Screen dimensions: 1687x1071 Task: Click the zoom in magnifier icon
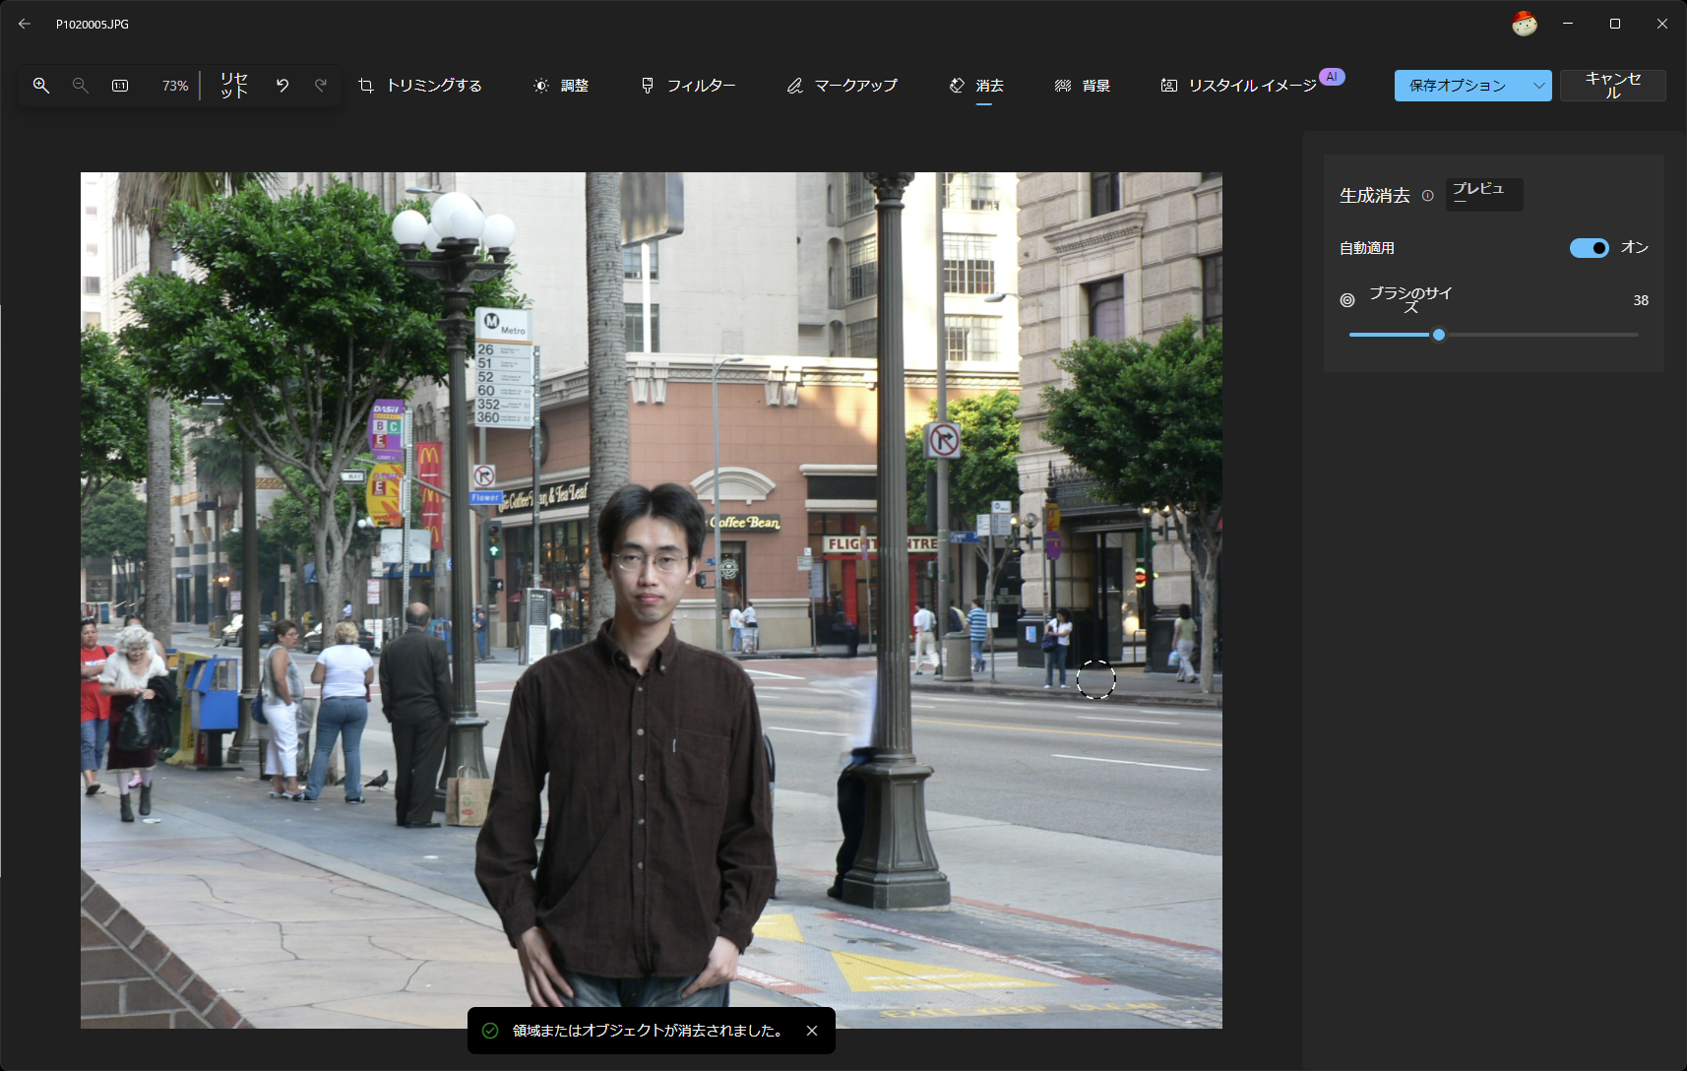click(x=41, y=86)
